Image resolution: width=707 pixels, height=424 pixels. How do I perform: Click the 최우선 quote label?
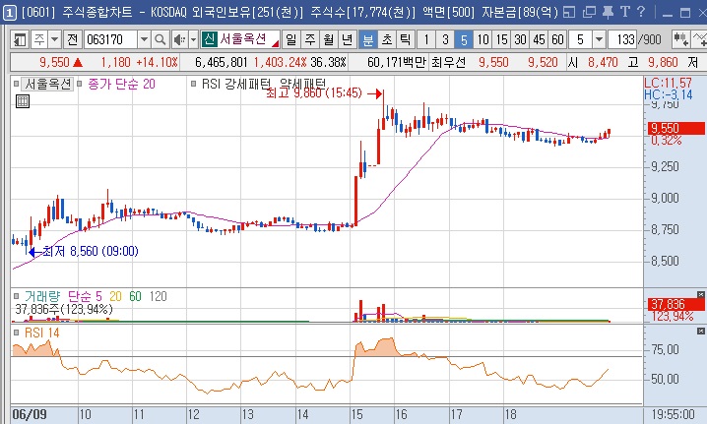coord(448,62)
